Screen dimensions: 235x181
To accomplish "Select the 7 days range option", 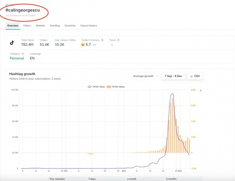I will click(92, 179).
